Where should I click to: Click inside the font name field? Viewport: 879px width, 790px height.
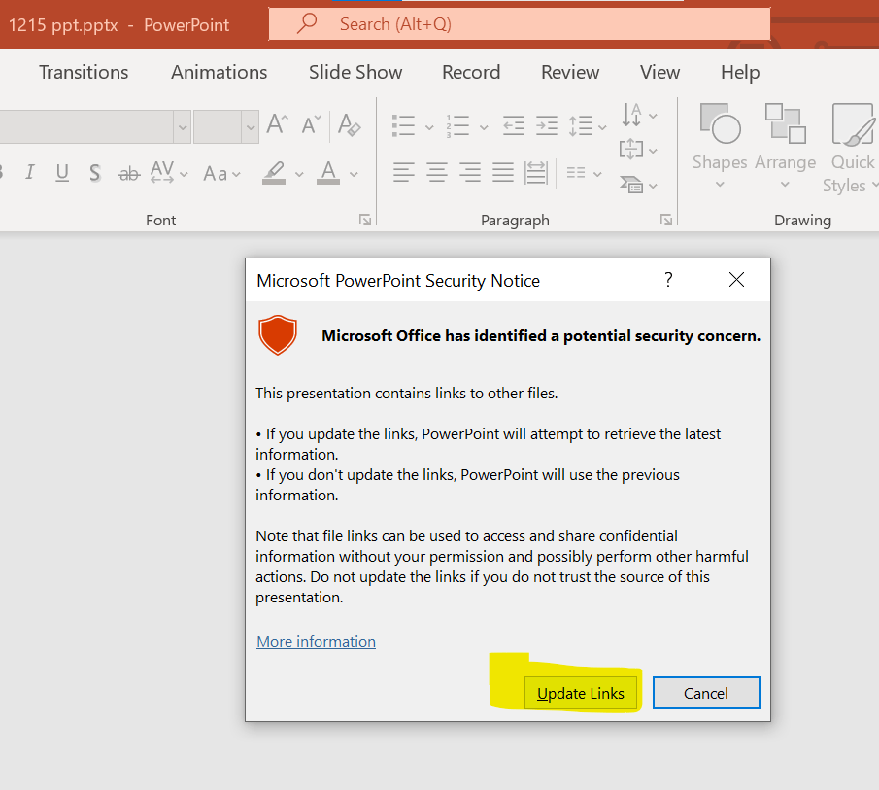(x=86, y=127)
